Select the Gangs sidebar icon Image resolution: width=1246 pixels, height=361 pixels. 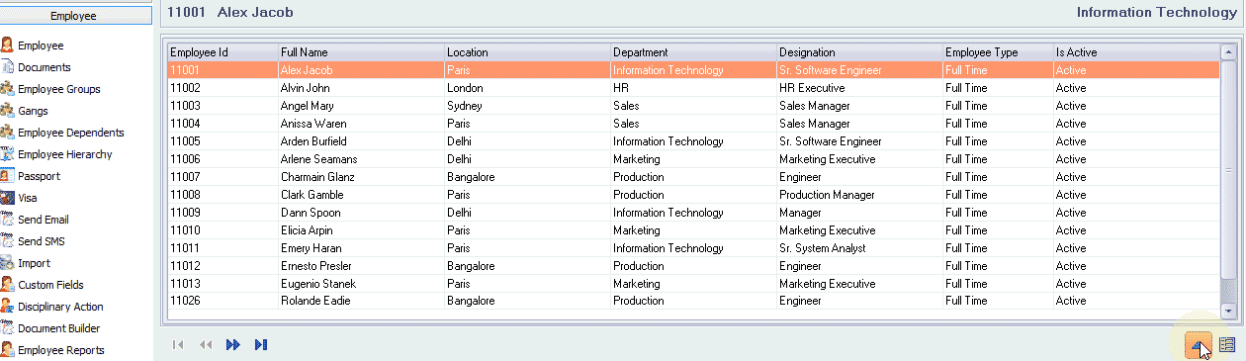pos(8,111)
